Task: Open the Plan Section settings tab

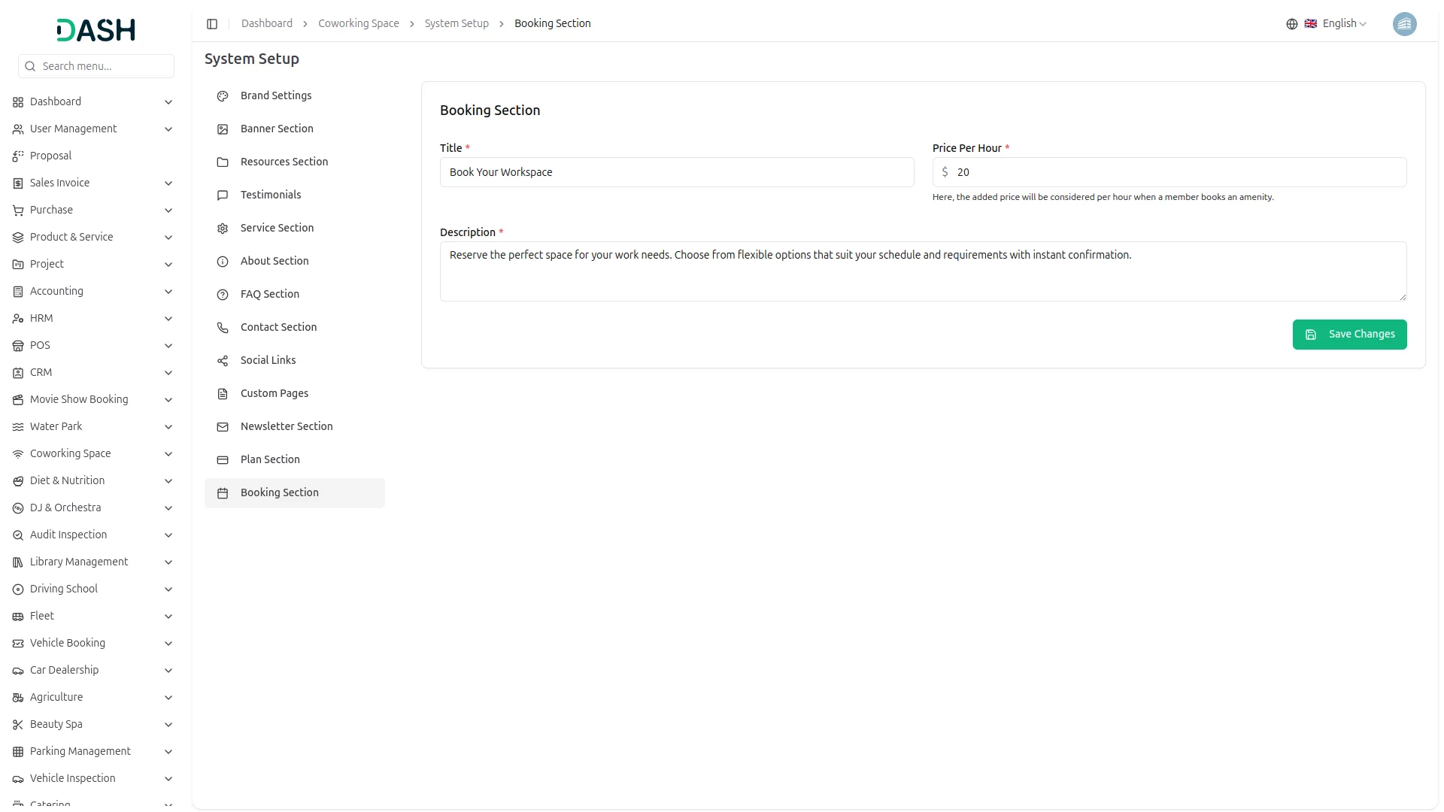Action: click(x=270, y=459)
